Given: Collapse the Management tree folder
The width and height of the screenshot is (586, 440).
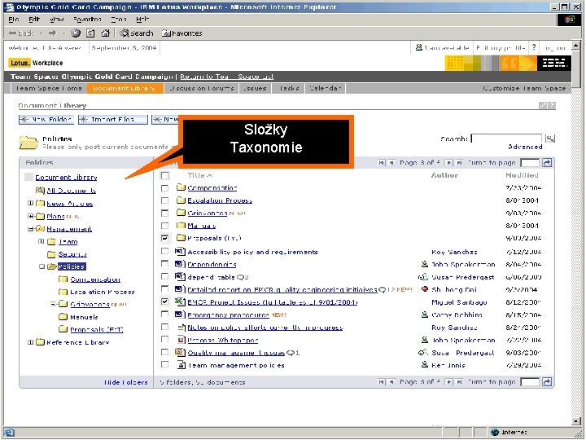Looking at the screenshot, I should point(31,229).
